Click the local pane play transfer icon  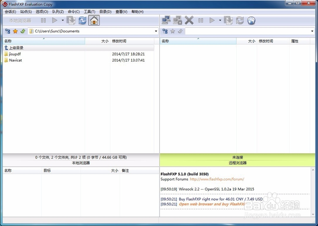(x=55, y=20)
